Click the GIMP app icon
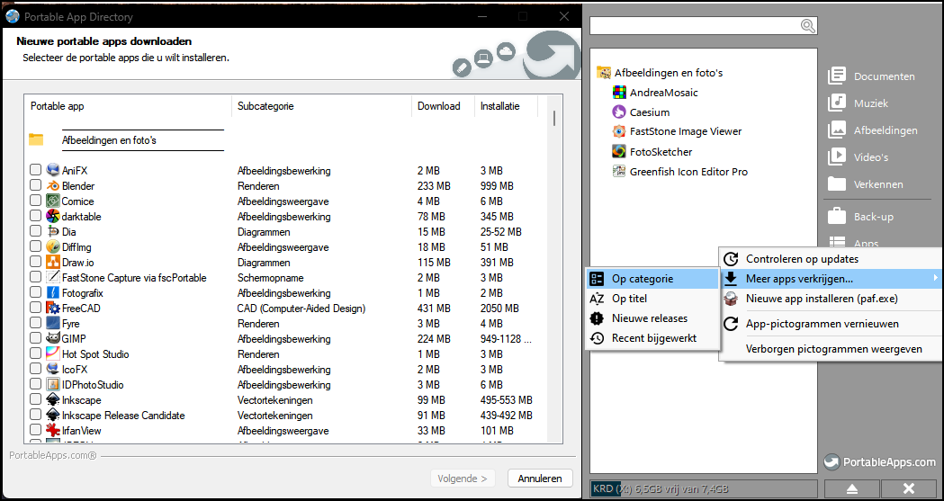The width and height of the screenshot is (944, 501). tap(52, 338)
